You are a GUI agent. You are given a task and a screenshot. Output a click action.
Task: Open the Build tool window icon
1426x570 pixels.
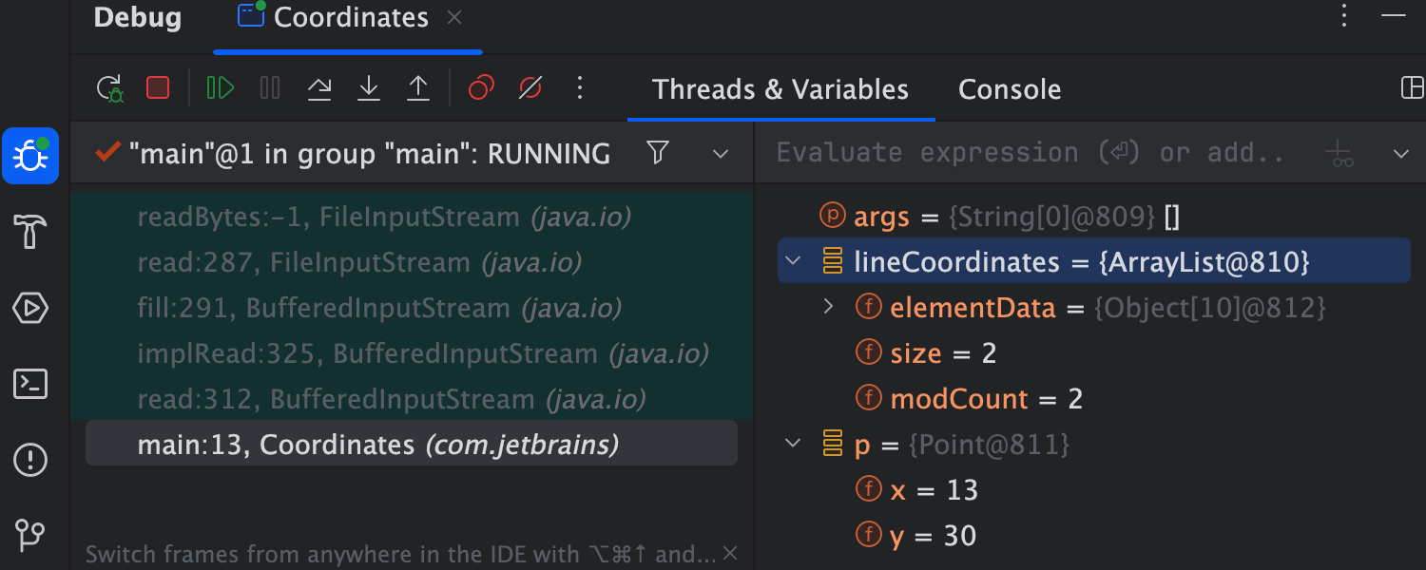30,232
